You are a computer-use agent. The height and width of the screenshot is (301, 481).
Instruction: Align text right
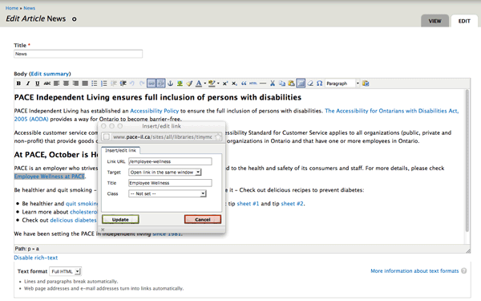pos(75,83)
